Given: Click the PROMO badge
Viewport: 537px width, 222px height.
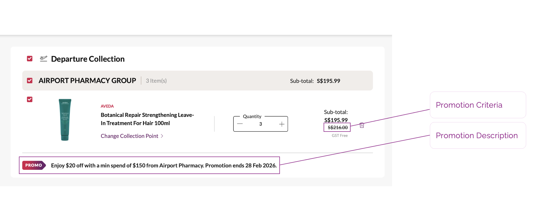Looking at the screenshot, I should click(34, 165).
